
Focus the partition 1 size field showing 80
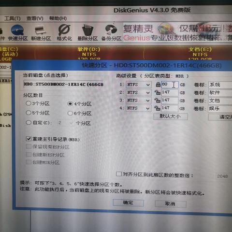170,85
